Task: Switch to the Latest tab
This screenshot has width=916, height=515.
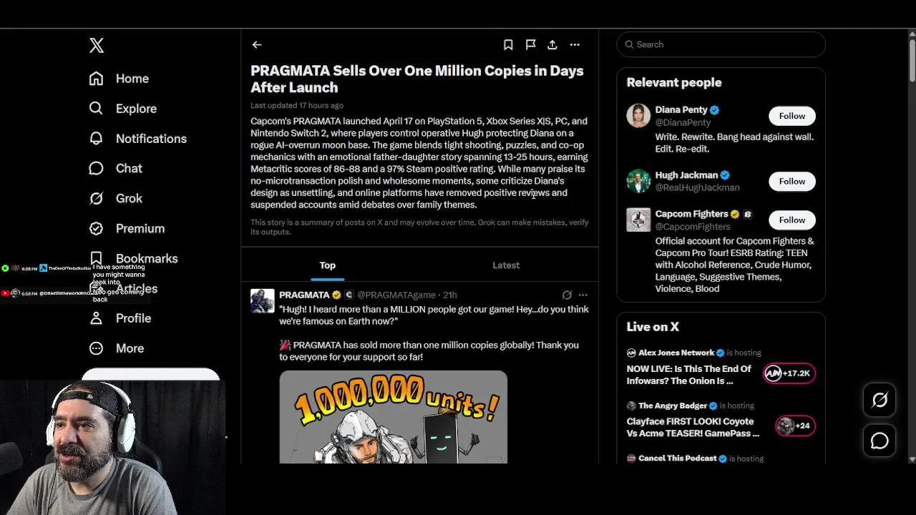Action: (506, 265)
